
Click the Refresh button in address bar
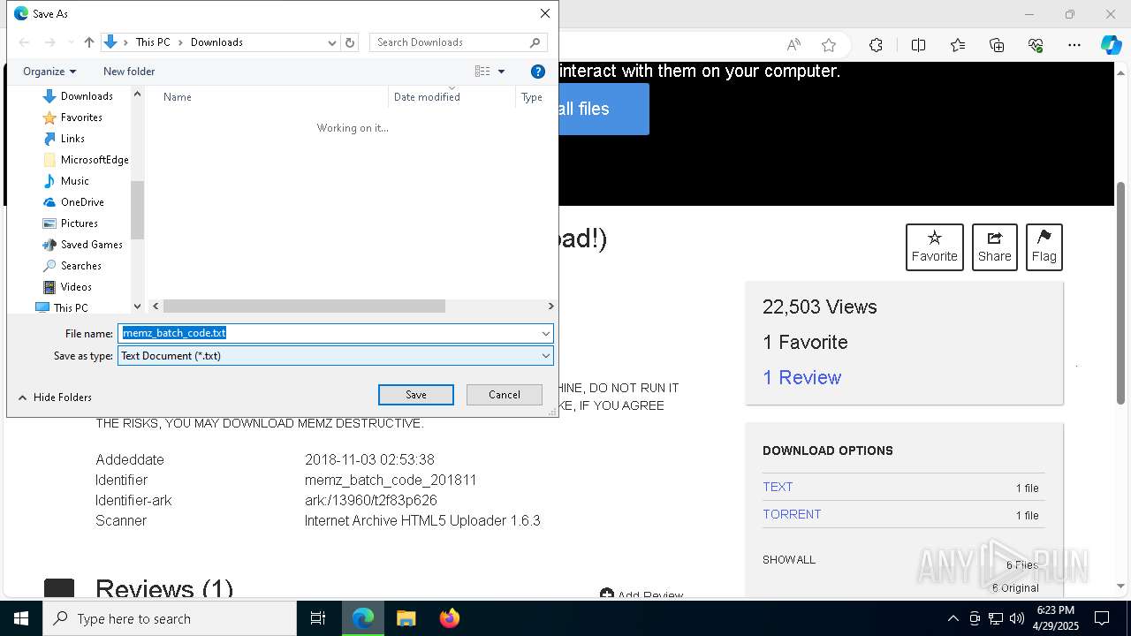(x=350, y=42)
